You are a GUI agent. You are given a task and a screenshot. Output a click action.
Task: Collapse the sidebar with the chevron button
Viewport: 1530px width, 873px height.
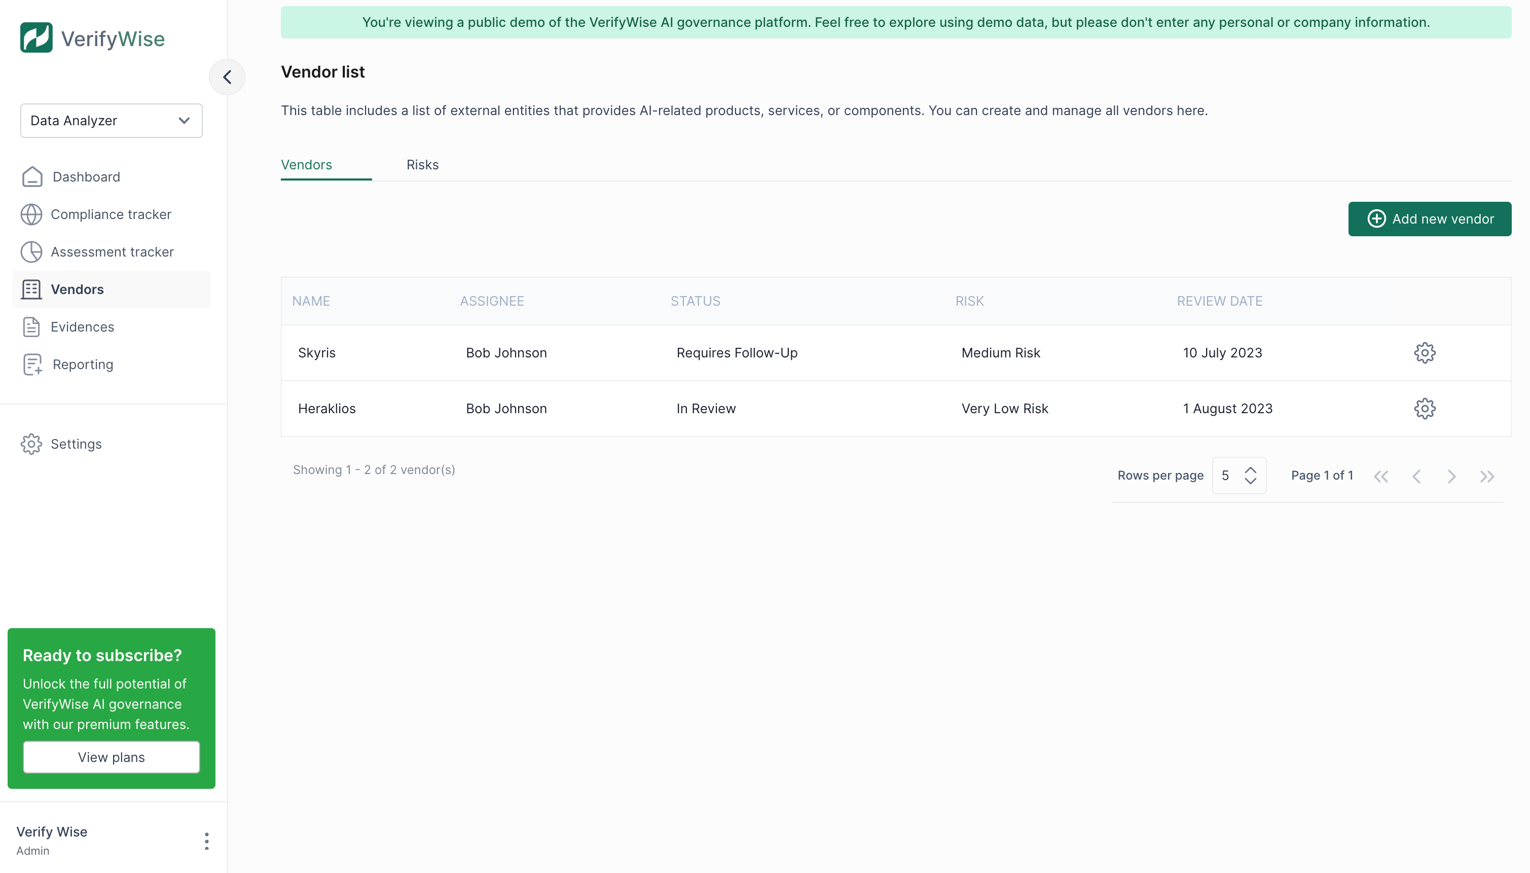coord(227,77)
